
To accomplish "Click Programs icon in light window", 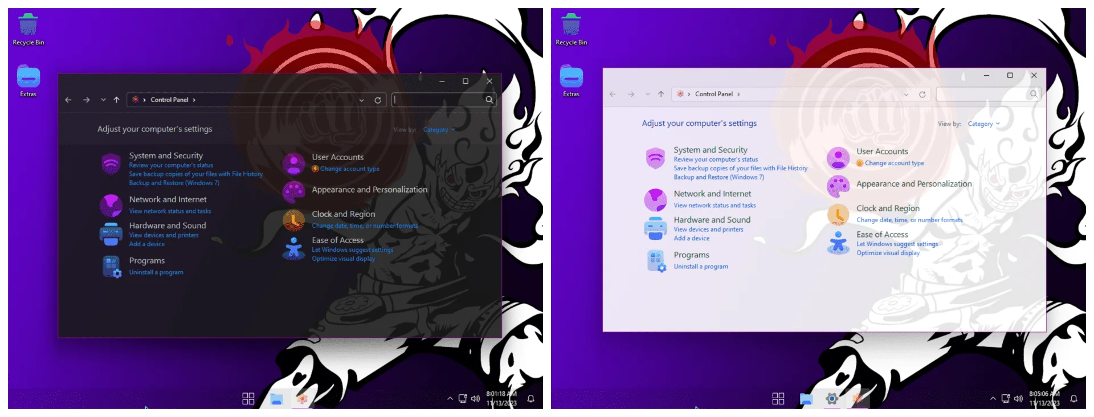I will tap(656, 261).
